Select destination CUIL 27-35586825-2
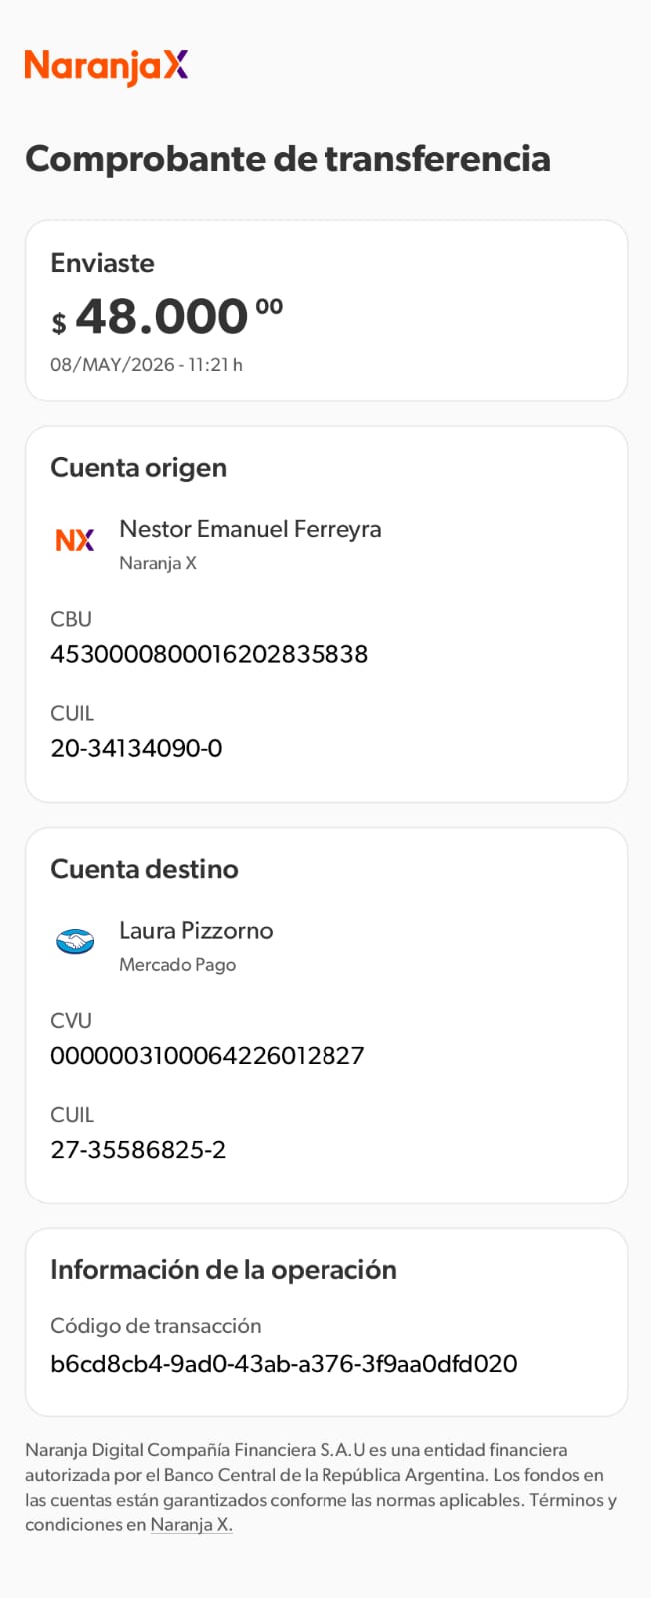651x1598 pixels. point(138,1150)
